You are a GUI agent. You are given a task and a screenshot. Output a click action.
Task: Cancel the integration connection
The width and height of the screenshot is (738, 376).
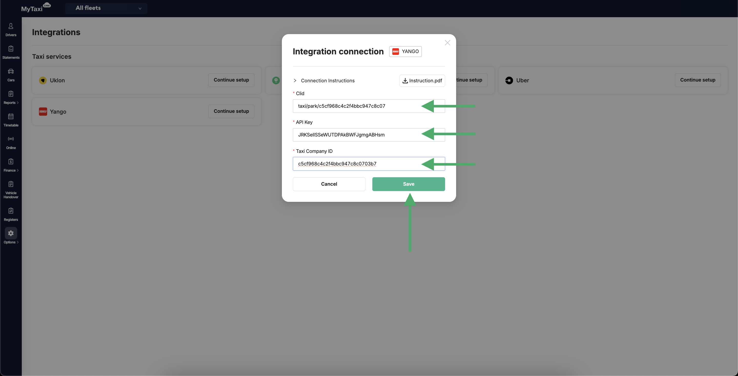tap(329, 184)
